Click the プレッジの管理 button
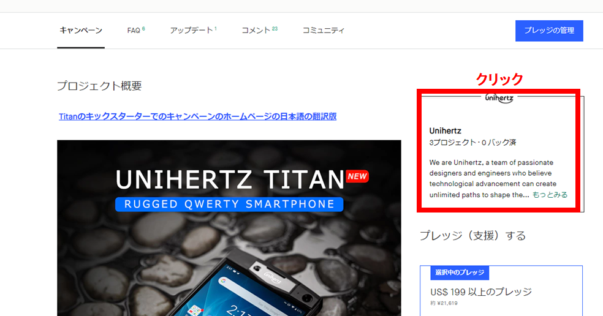This screenshot has width=603, height=316. [549, 31]
